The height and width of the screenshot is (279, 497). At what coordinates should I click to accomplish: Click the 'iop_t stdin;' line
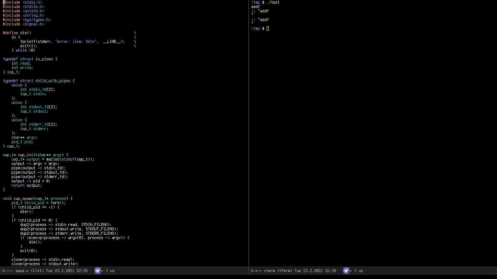coord(33,94)
